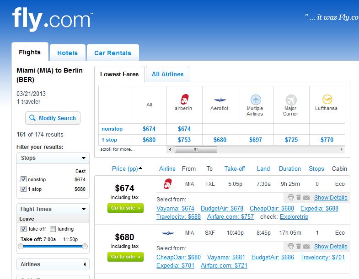Select the Multiple Airlines plane icon
359x279 pixels.
coord(256,100)
